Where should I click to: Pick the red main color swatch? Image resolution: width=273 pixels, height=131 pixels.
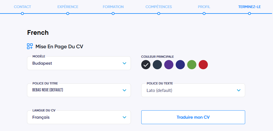coord(203,65)
